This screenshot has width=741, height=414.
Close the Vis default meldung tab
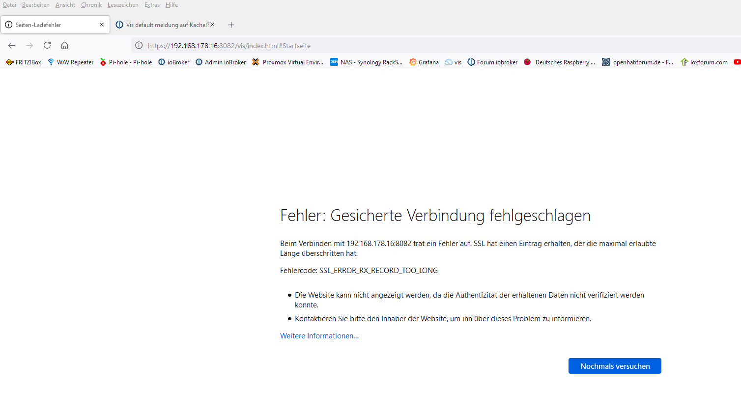[212, 25]
